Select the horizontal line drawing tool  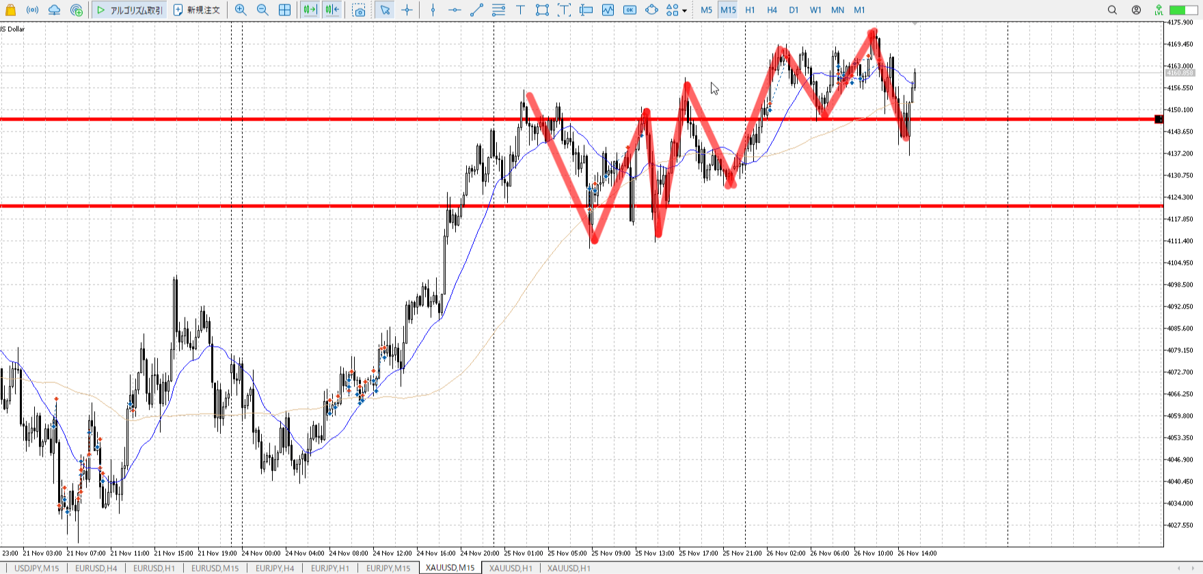coord(455,10)
